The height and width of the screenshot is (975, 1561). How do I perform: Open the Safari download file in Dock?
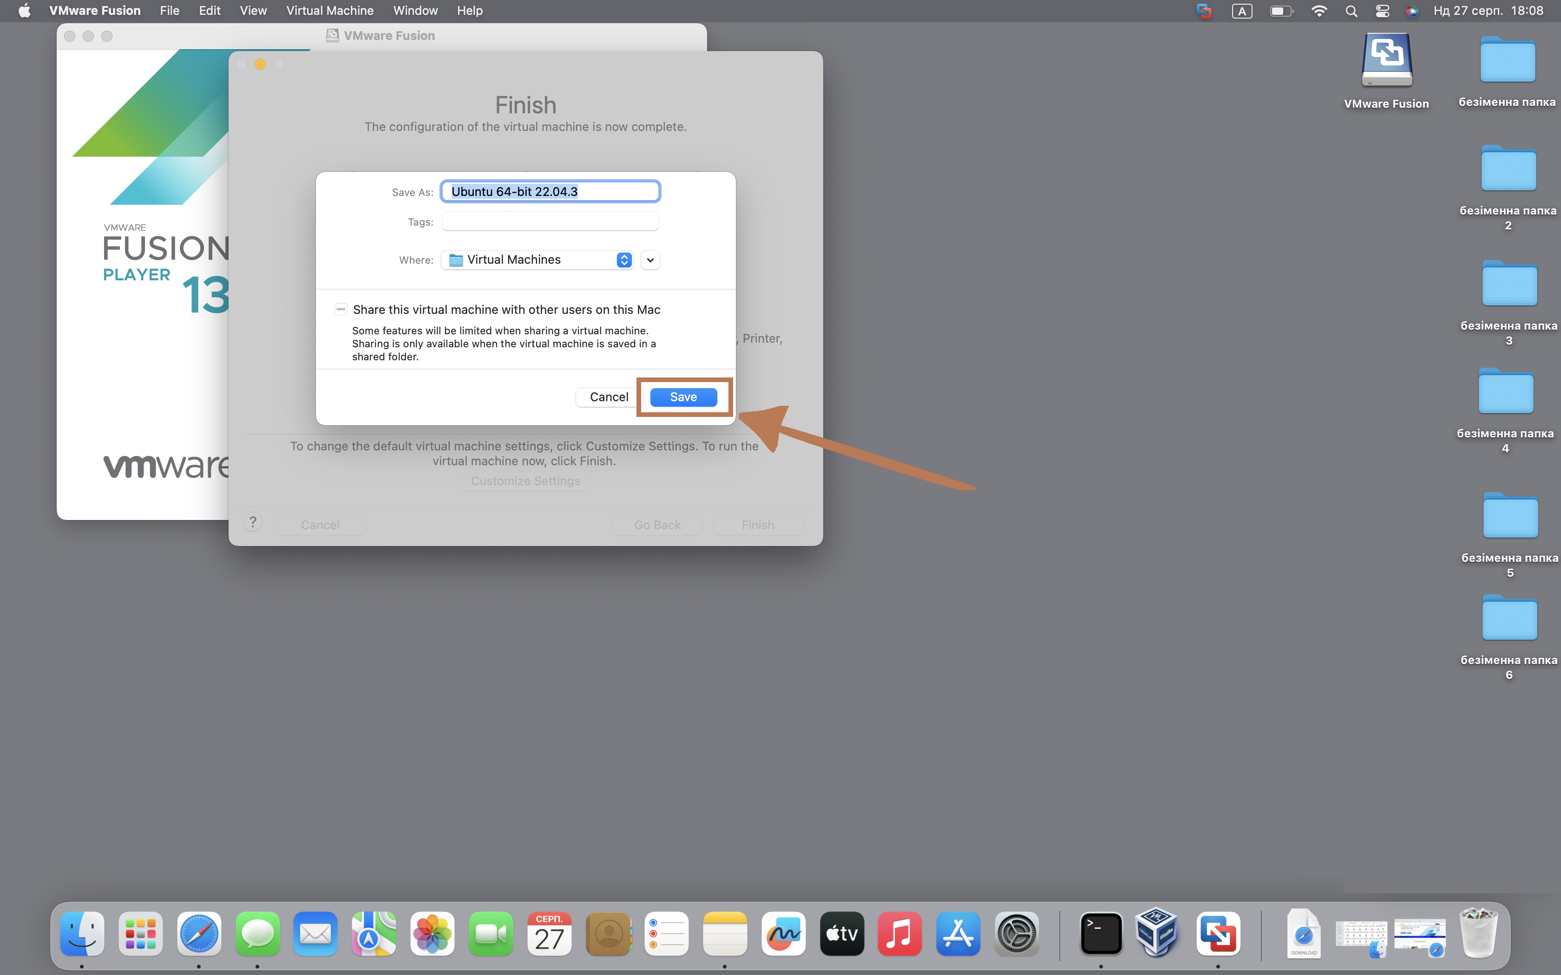(1303, 933)
